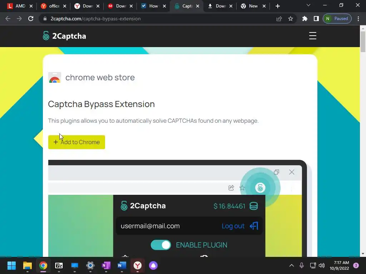Image resolution: width=366 pixels, height=274 pixels.
Task: Open File Explorer from taskbar
Action: tap(27, 265)
